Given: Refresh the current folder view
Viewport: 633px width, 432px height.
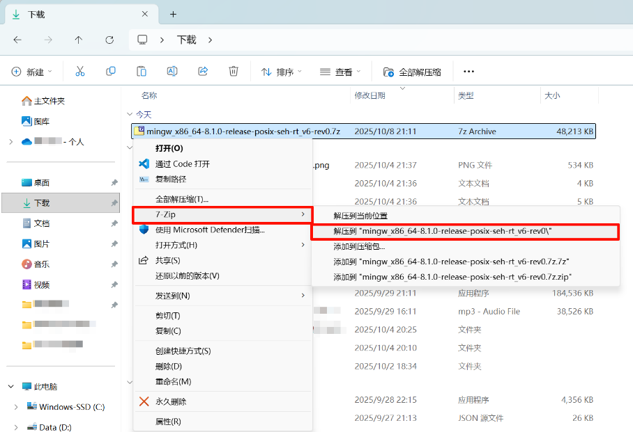Looking at the screenshot, I should 109,40.
